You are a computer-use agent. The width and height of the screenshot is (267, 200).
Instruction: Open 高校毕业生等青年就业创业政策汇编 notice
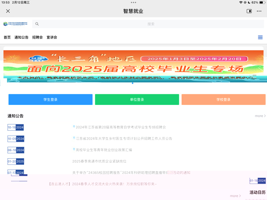(x=103, y=150)
